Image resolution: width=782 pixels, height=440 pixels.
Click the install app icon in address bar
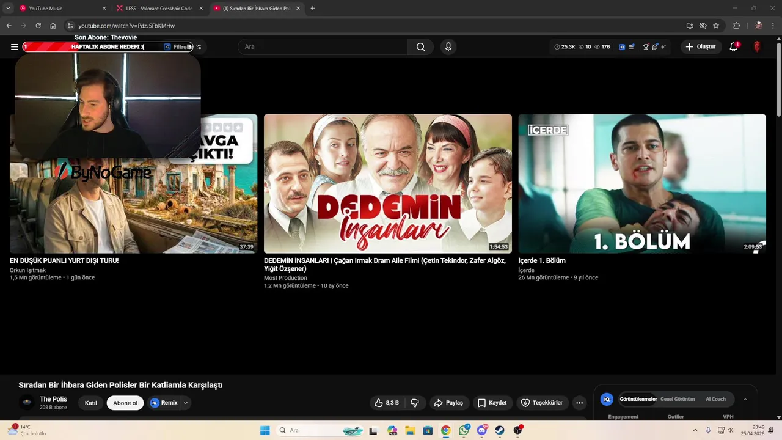coord(690,26)
